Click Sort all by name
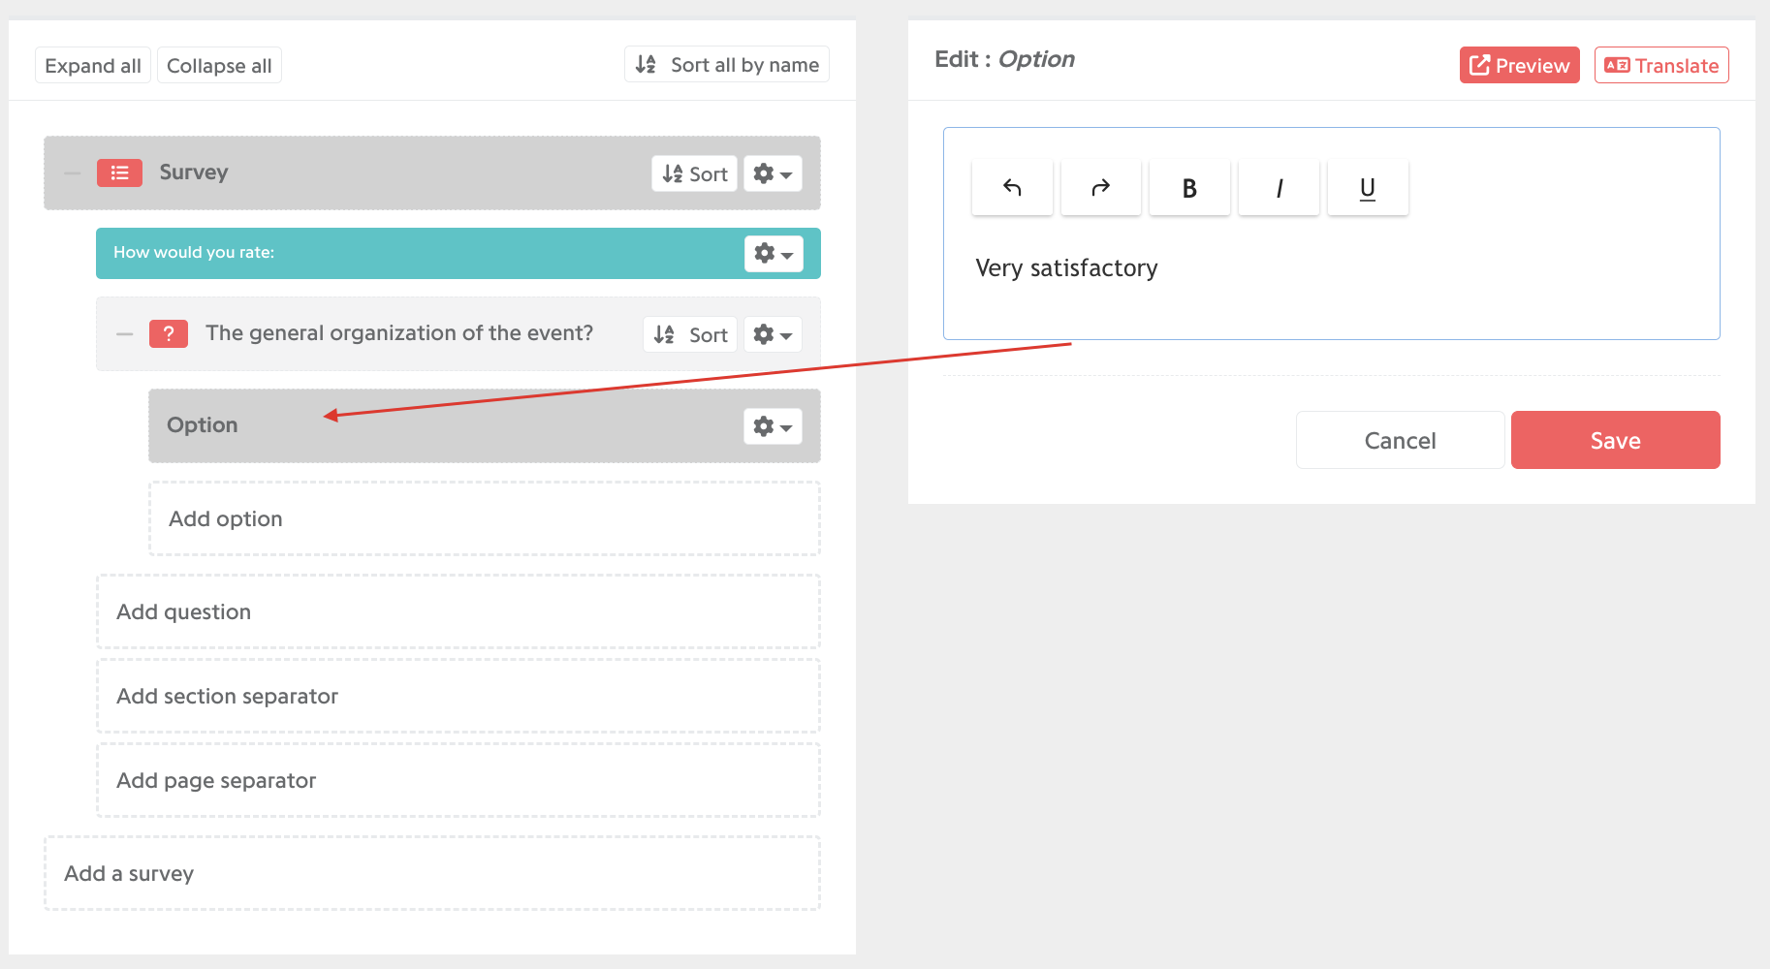Viewport: 1770px width, 969px height. pos(727,65)
